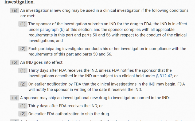Click the (a) paragraph marker
This screenshot has height=121, width=195.
click(14, 10)
